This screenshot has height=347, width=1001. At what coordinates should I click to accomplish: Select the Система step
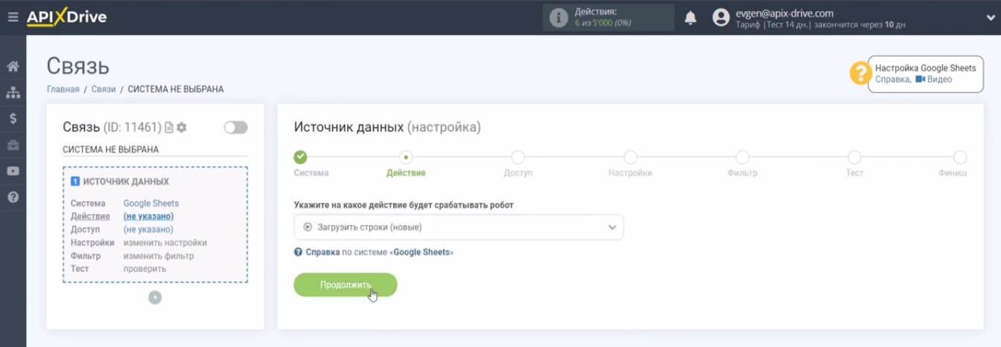click(300, 158)
